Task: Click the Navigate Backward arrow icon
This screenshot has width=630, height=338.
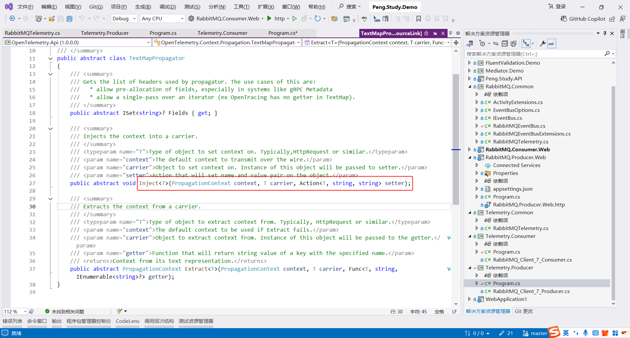Action: pos(12,19)
